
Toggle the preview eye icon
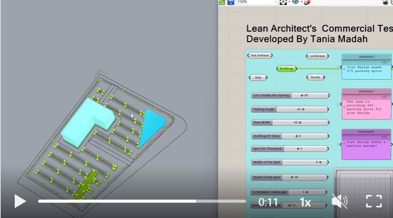coord(295,2)
